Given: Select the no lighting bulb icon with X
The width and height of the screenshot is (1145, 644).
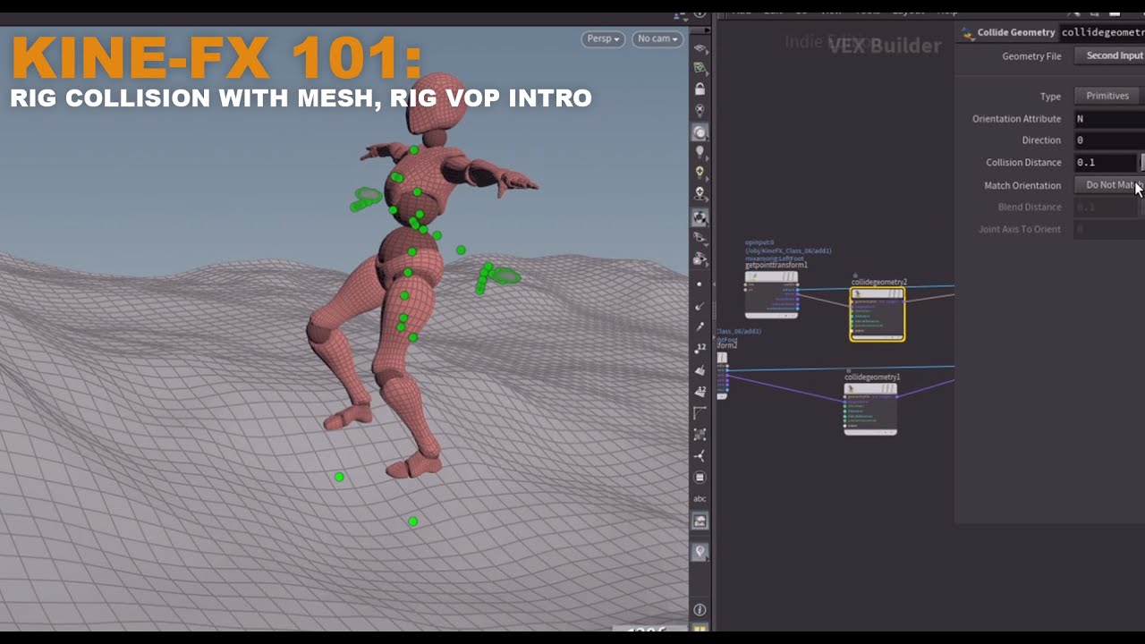Looking at the screenshot, I should pos(700,111).
